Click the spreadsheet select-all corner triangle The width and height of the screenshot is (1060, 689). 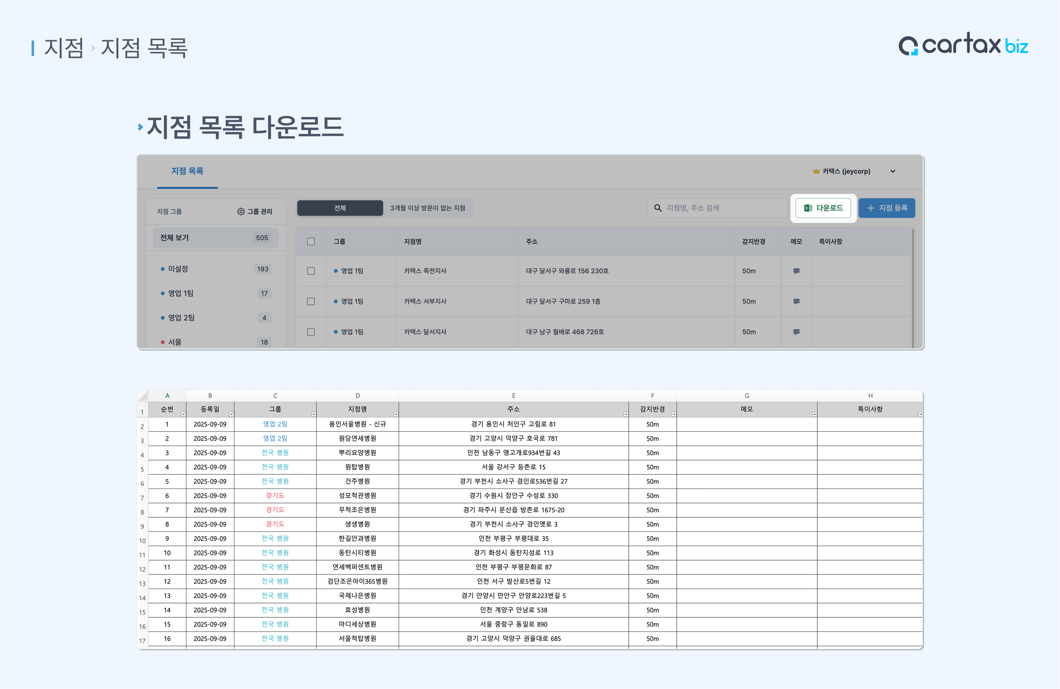(143, 396)
